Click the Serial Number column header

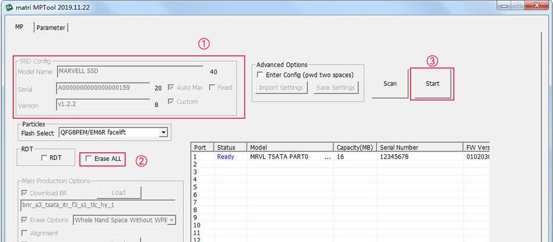[420, 148]
